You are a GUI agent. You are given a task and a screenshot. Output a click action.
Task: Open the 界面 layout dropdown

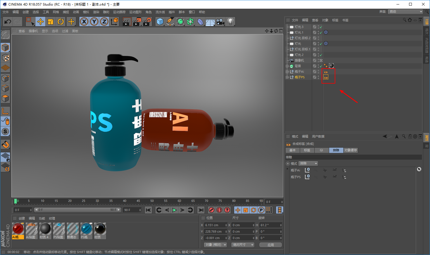(x=406, y=12)
